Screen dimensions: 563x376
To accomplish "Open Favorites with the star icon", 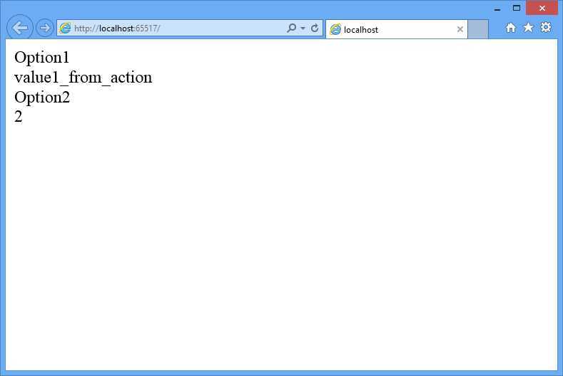I will (x=528, y=27).
